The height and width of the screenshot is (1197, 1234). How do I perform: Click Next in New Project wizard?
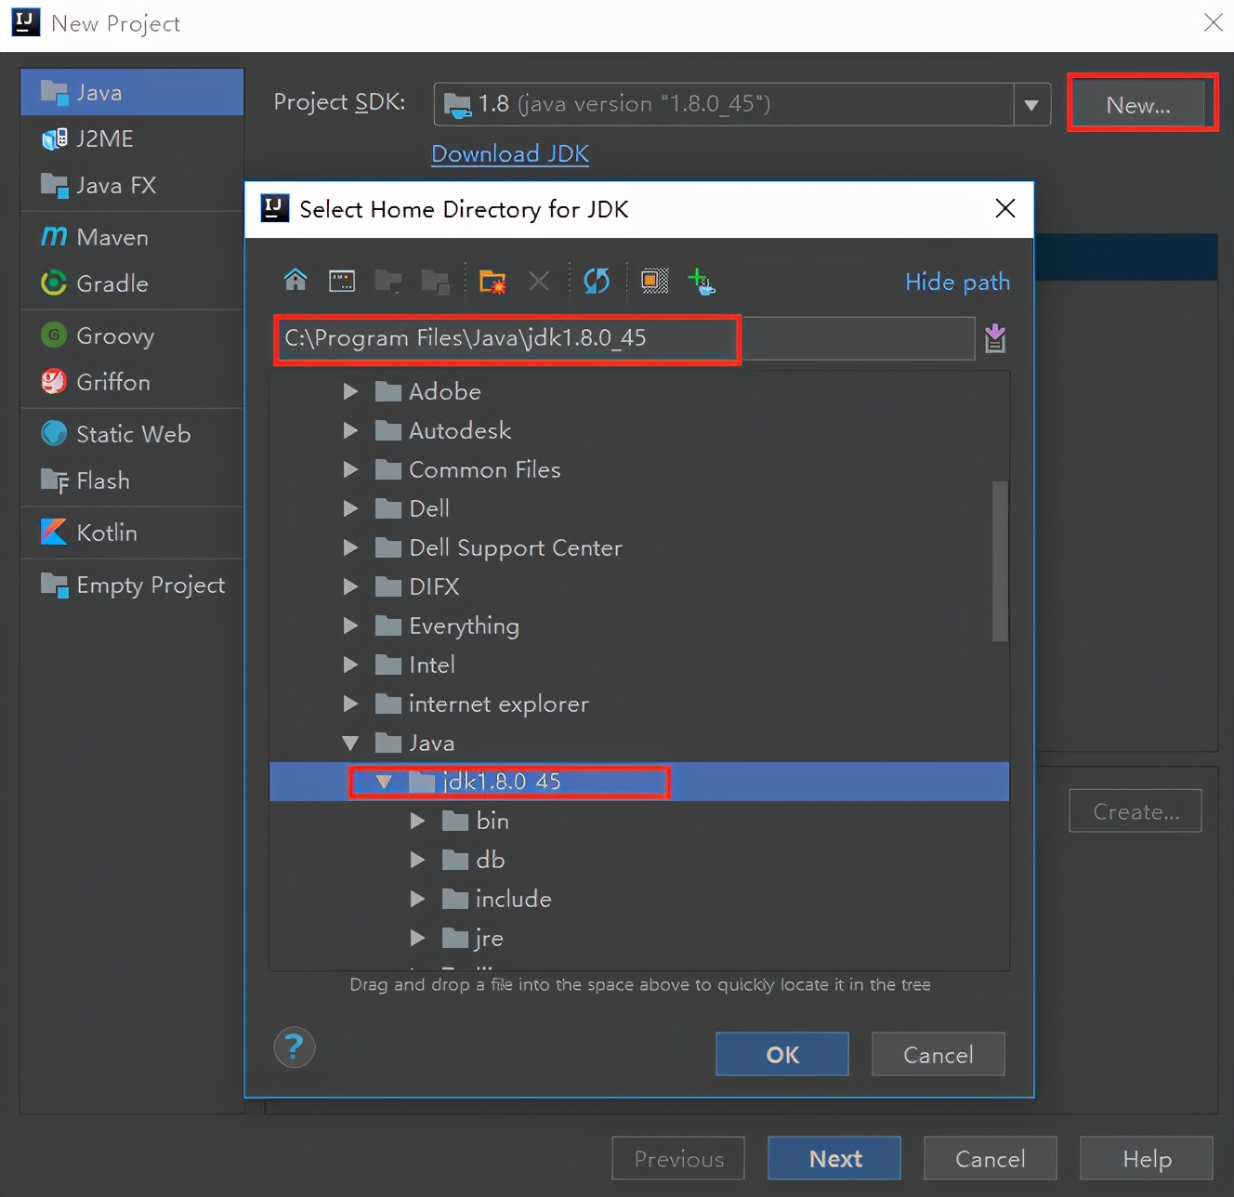tap(834, 1158)
